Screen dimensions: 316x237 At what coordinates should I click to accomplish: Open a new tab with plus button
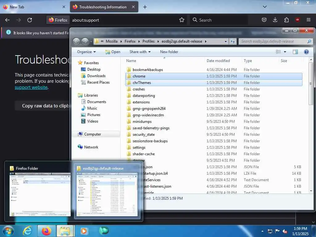pyautogui.click(x=145, y=7)
